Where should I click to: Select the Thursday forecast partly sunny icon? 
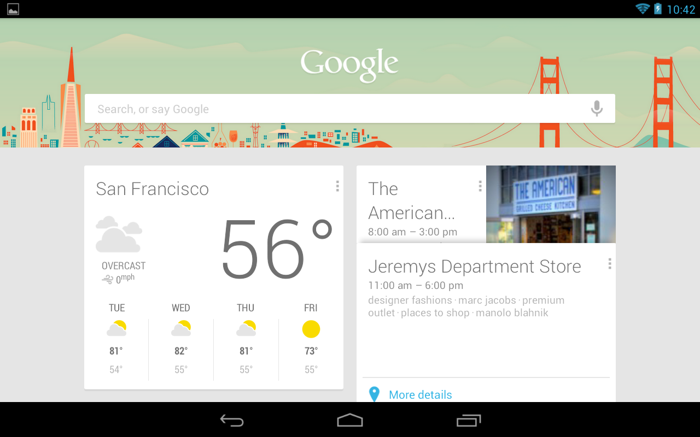coord(246,328)
